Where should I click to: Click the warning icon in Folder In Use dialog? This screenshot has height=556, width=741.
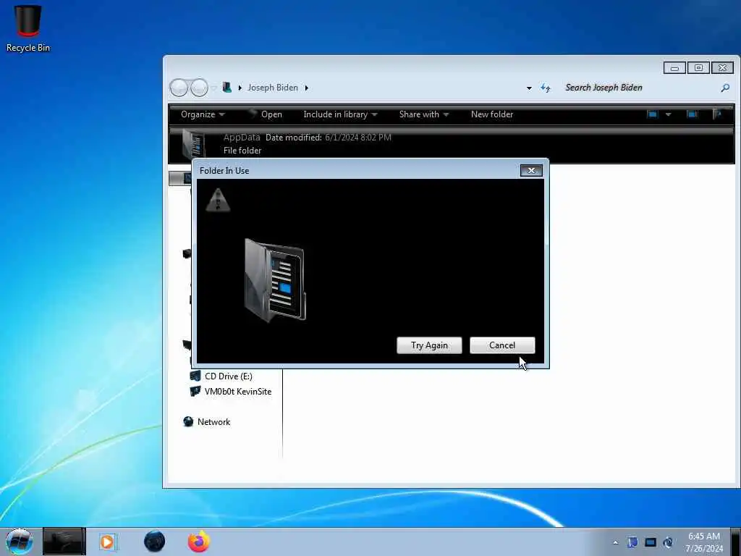[x=218, y=200]
